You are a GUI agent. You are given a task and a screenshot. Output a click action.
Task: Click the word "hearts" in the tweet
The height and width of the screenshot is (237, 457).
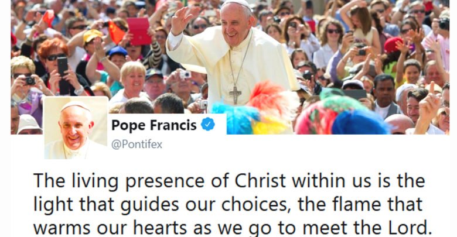[160, 228]
